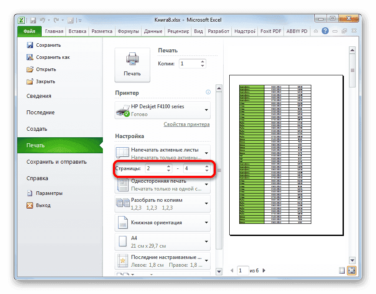Click the Show Margins icon below print preview

[x=342, y=270]
